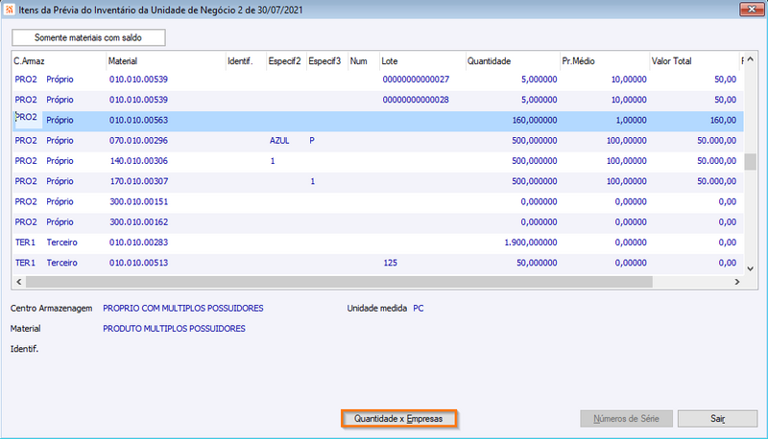The width and height of the screenshot is (768, 439).
Task: Click the Lote column header
Action: point(422,61)
